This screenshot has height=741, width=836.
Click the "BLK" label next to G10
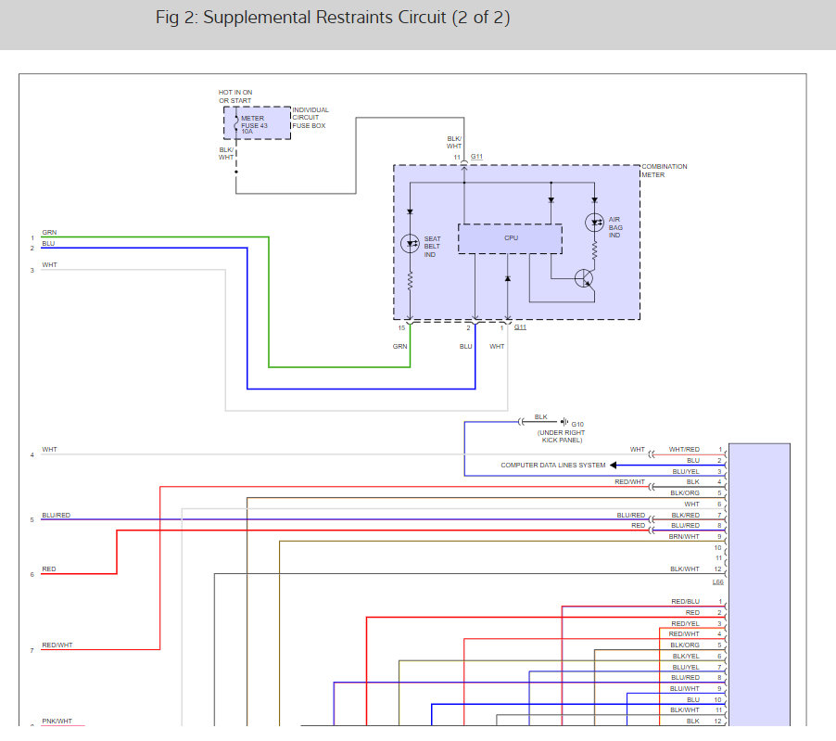pyautogui.click(x=540, y=416)
